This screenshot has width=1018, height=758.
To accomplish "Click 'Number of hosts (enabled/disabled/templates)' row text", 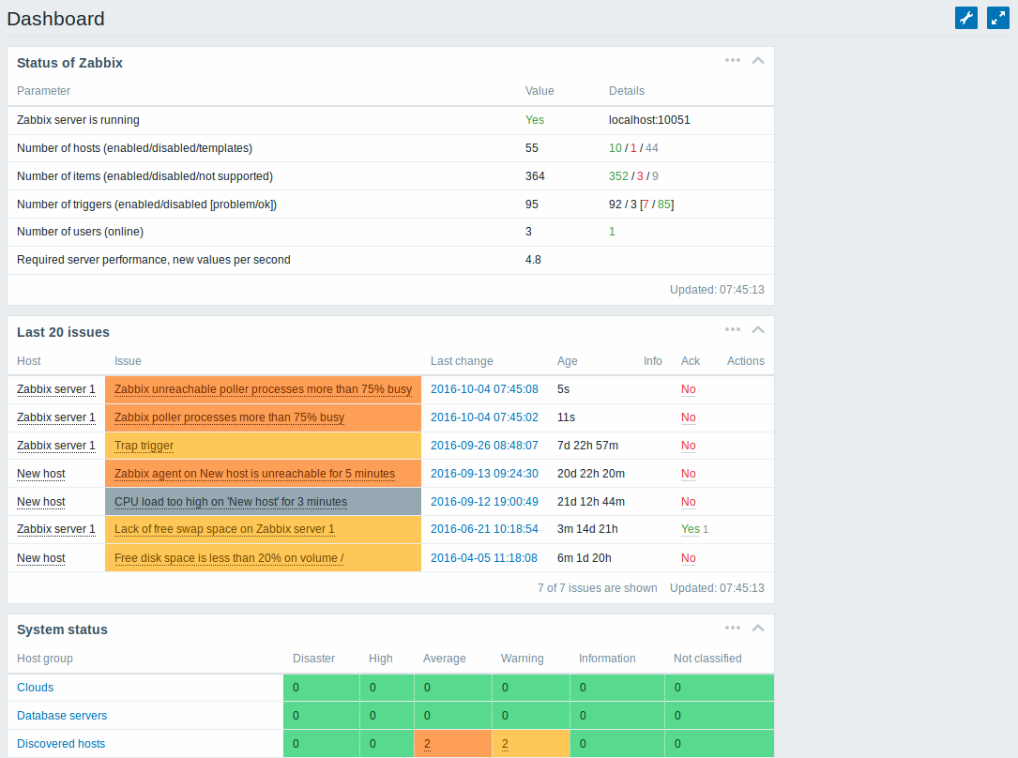I will 134,148.
